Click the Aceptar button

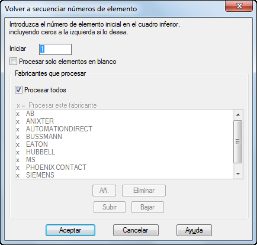coord(70,230)
